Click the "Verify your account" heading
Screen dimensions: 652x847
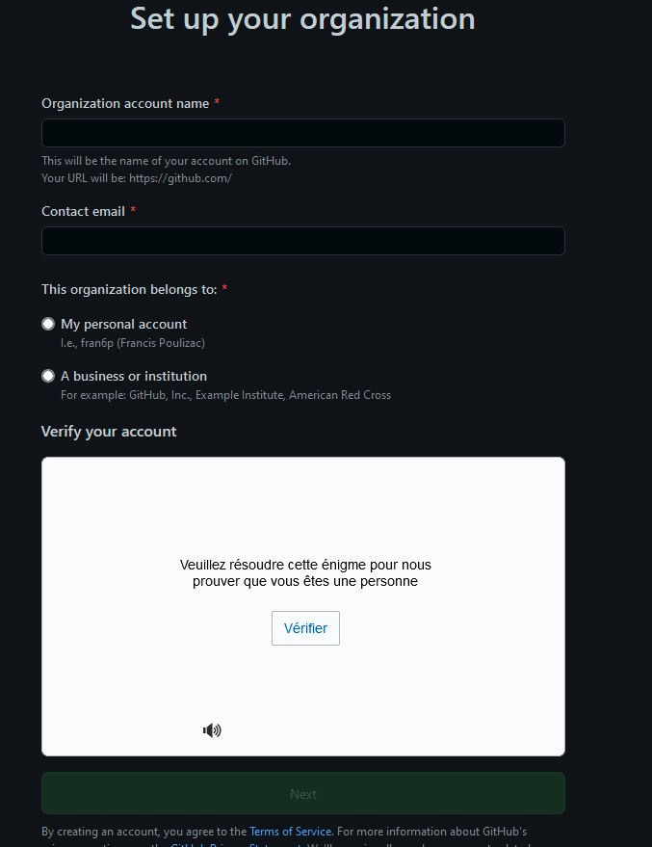pyautogui.click(x=109, y=431)
